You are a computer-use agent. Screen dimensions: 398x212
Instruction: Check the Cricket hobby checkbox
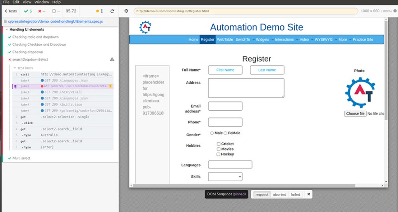pos(219,144)
